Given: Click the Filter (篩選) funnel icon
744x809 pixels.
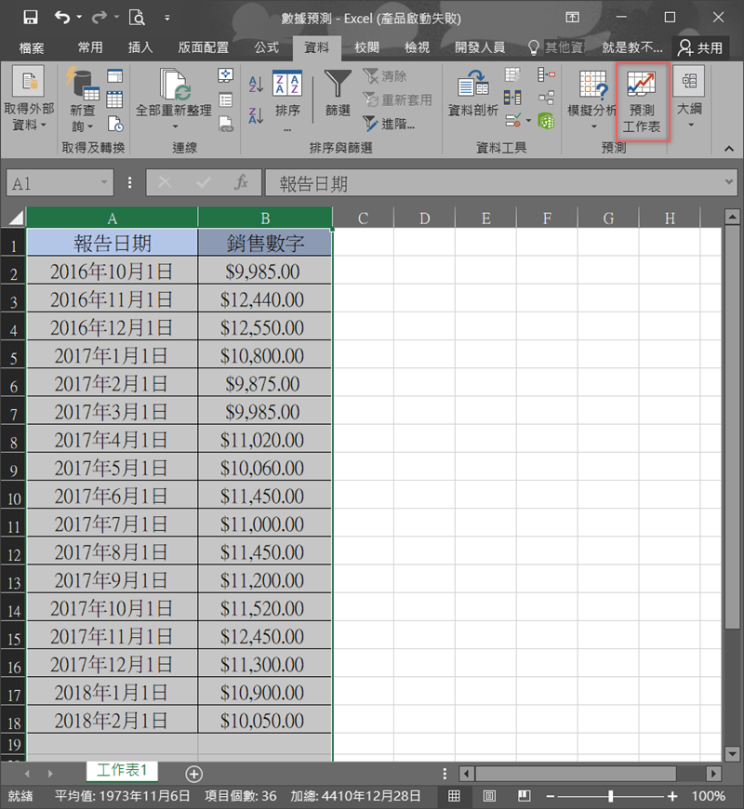Looking at the screenshot, I should 338,93.
